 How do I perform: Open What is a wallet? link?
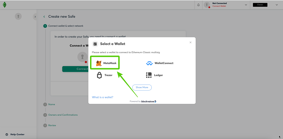coord(103,97)
